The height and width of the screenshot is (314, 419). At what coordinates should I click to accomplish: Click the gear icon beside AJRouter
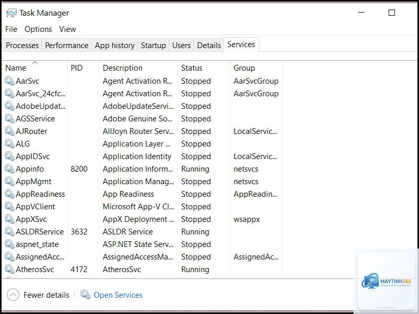(9, 131)
